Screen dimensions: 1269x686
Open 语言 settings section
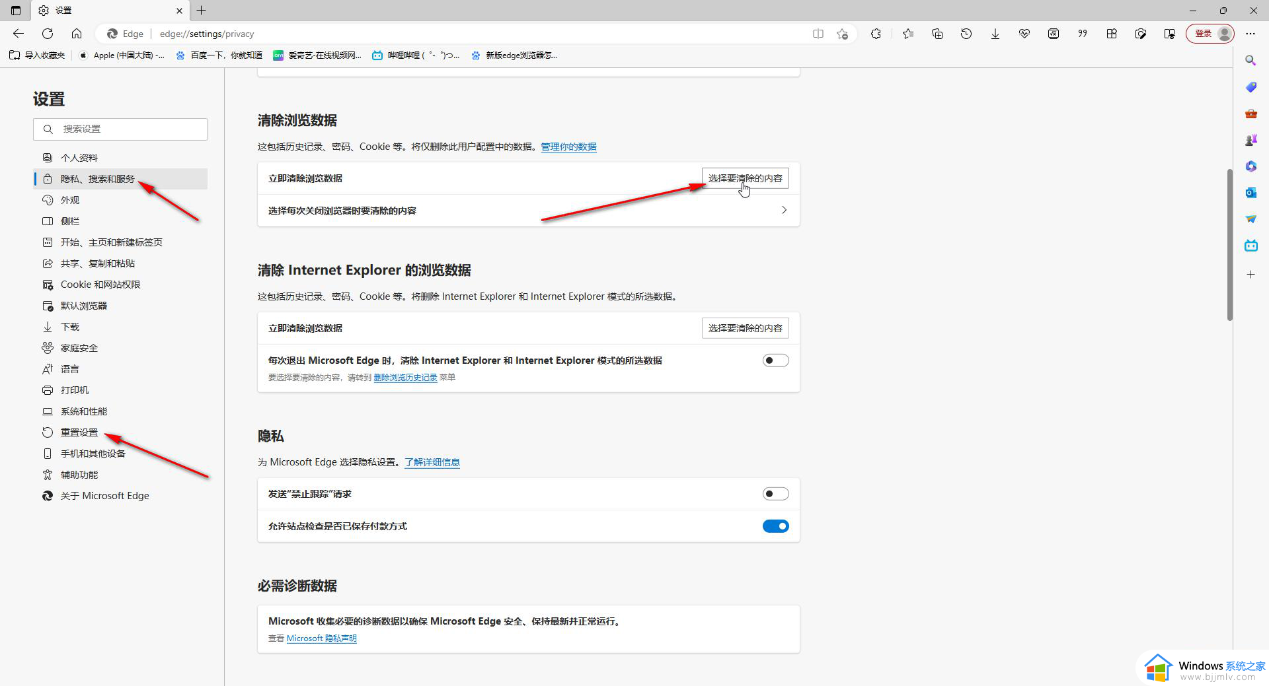tap(120, 369)
